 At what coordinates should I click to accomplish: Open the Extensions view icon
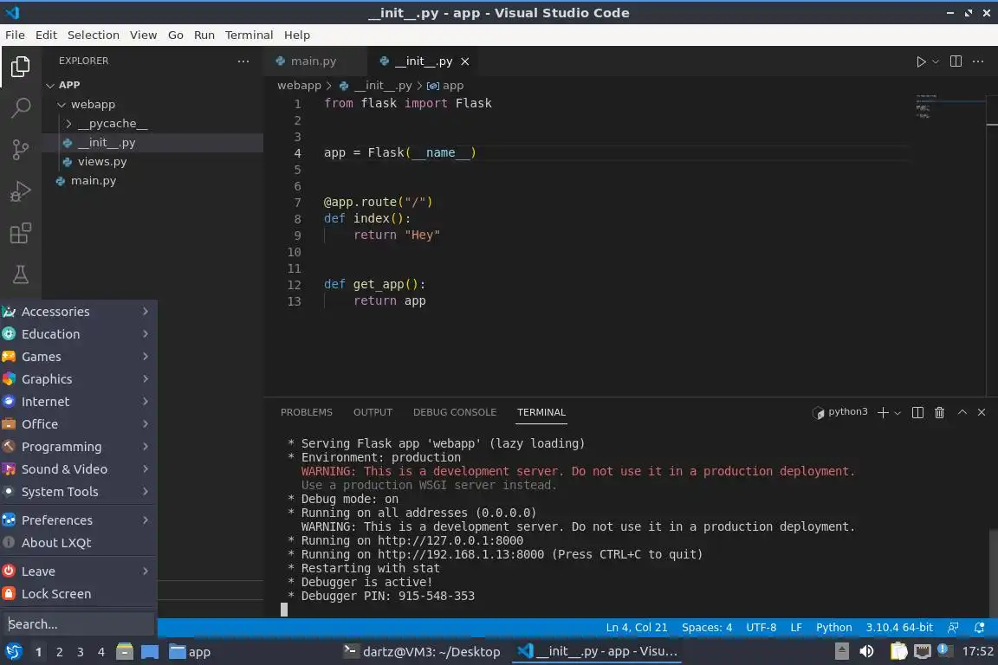click(x=21, y=233)
